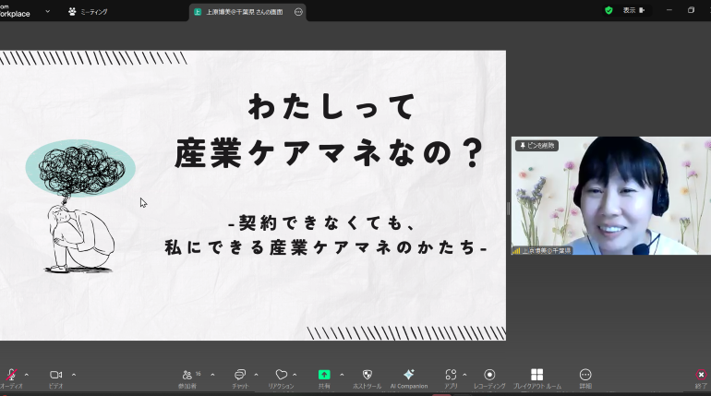The image size is (711, 396).
Task: Start recording (レコーディング) button
Action: (489, 375)
